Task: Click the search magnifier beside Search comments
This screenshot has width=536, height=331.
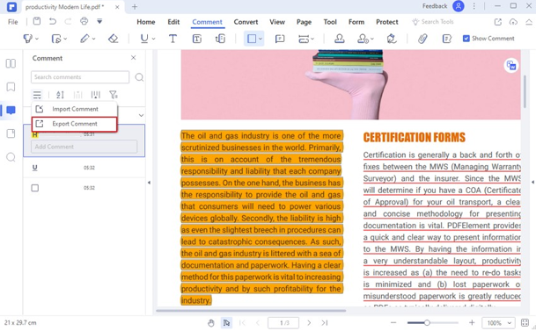Action: [139, 77]
